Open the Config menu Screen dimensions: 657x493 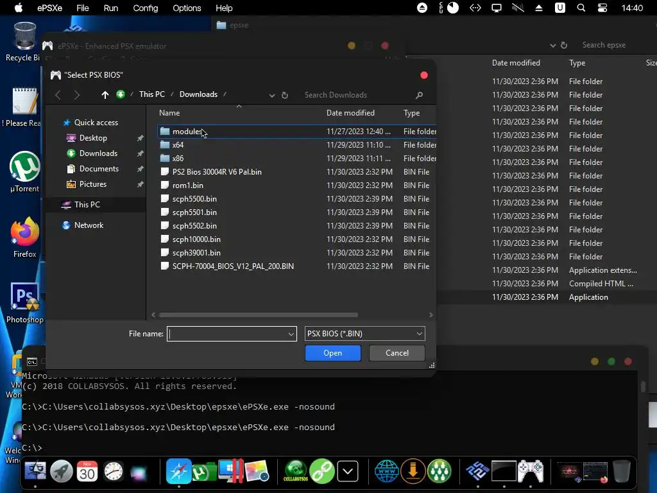[146, 8]
